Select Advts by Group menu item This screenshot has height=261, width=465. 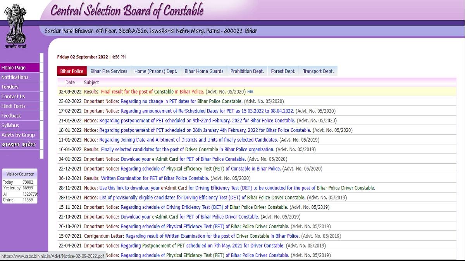pos(19,135)
